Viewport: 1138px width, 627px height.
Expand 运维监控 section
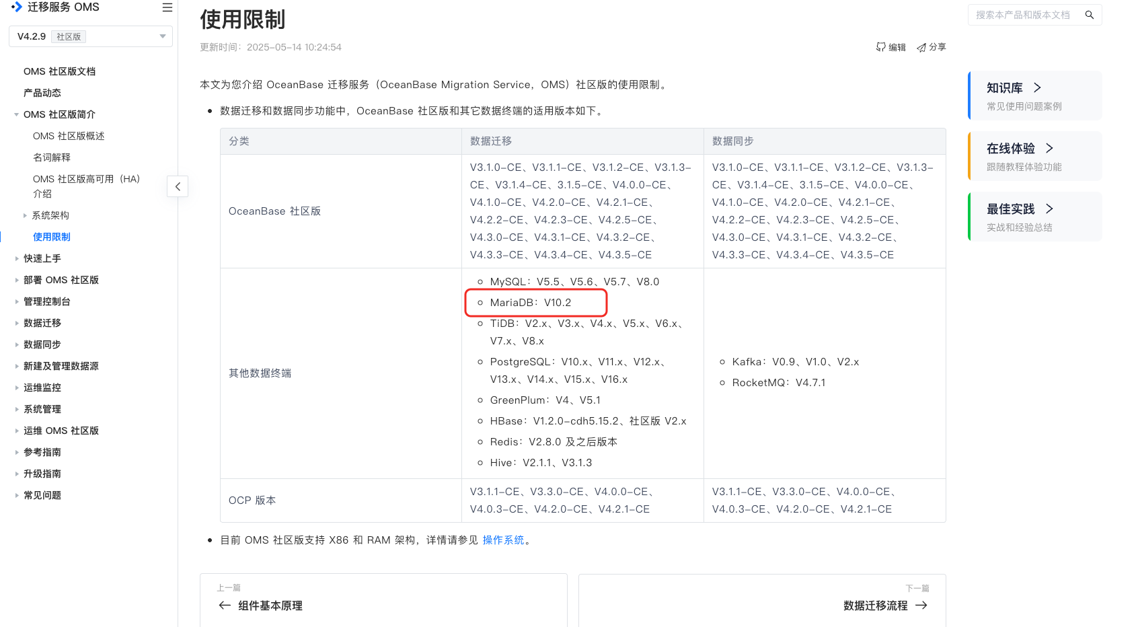click(16, 388)
